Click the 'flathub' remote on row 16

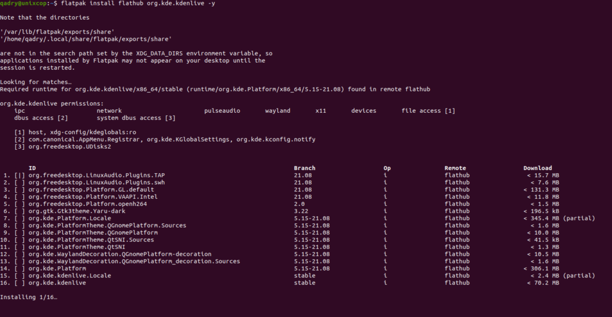pyautogui.click(x=457, y=283)
